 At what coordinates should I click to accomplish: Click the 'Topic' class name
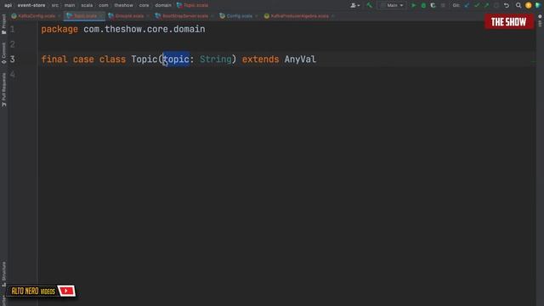point(144,59)
